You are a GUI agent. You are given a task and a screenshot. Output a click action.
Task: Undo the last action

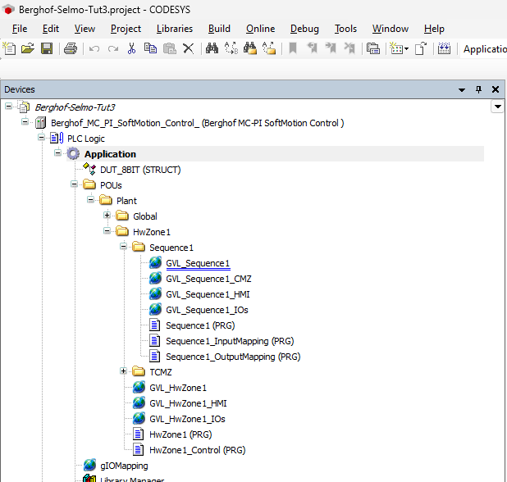94,49
